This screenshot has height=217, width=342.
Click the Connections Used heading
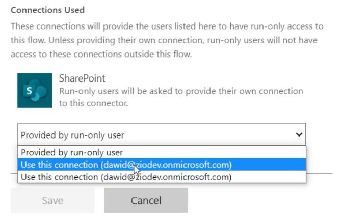click(48, 10)
